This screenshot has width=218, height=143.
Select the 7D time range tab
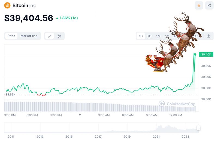click(149, 36)
